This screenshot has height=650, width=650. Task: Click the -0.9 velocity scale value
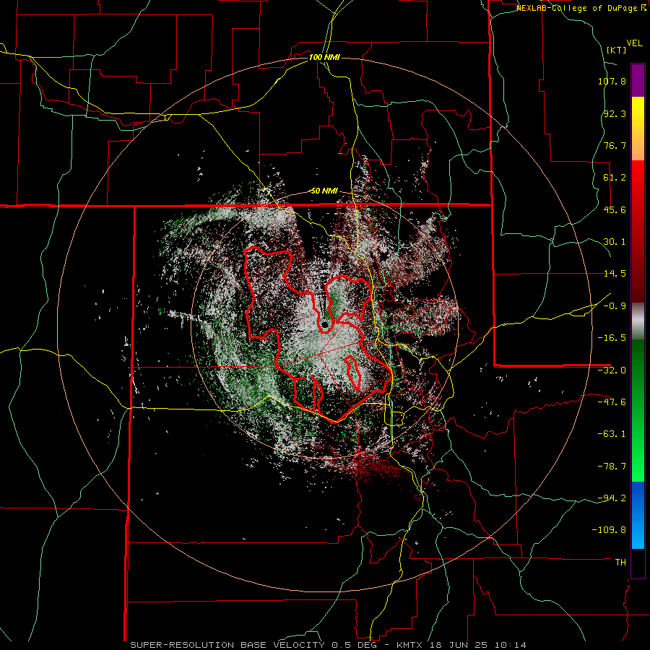click(615, 306)
